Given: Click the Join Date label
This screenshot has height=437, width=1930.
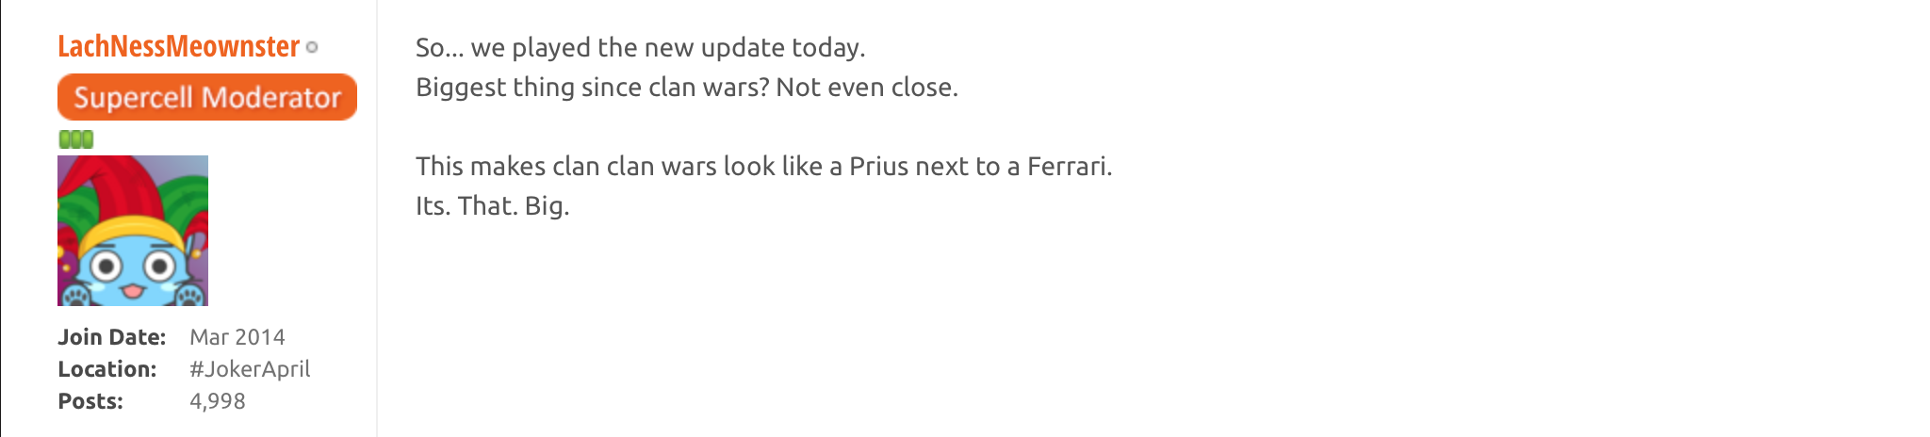Looking at the screenshot, I should tap(111, 337).
